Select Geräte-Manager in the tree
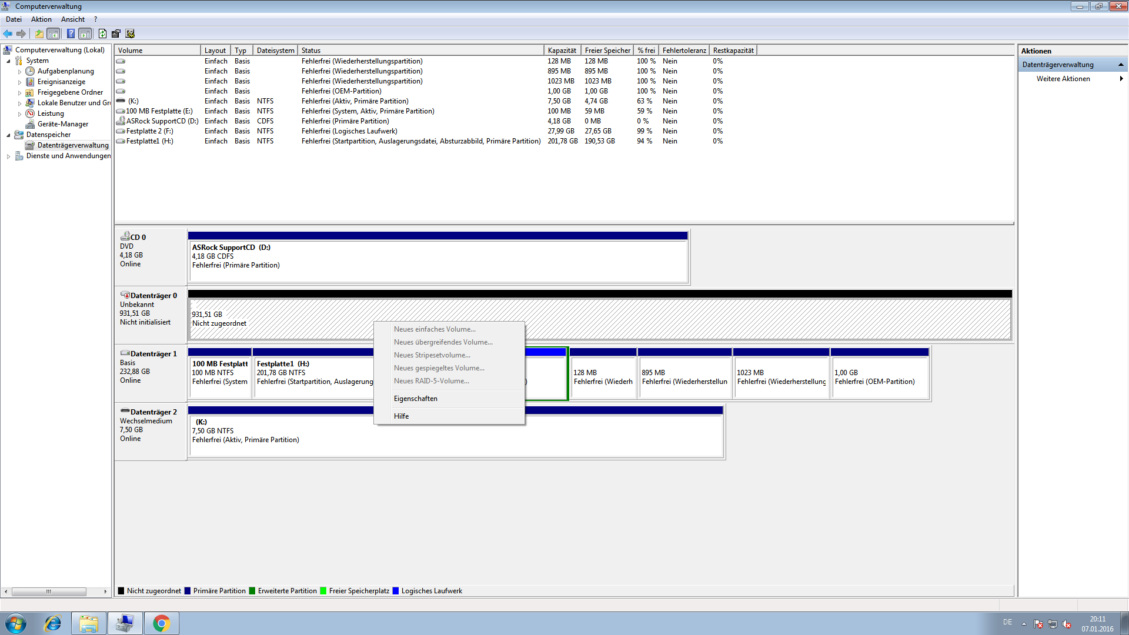The width and height of the screenshot is (1129, 635). (x=62, y=124)
